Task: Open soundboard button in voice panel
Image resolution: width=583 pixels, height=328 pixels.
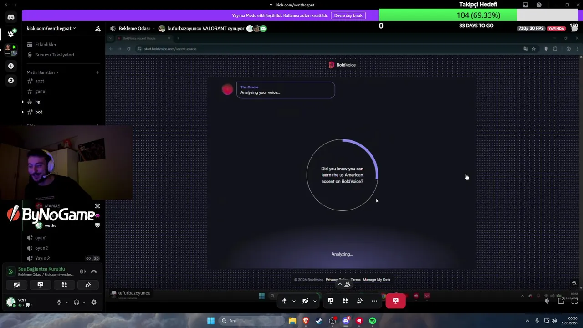Action: coord(88,285)
